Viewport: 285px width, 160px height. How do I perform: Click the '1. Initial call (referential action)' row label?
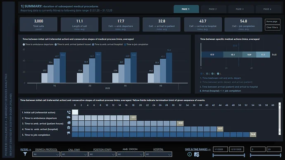coord(38,112)
